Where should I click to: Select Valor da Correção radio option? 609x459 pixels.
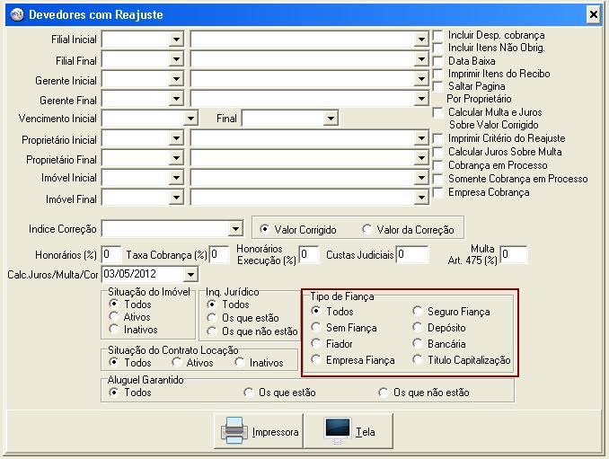click(x=367, y=229)
